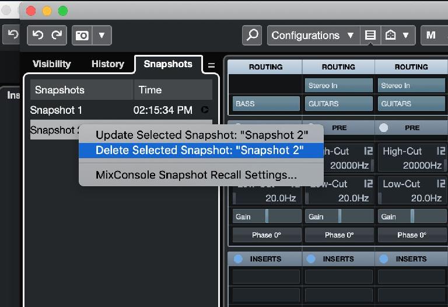448x307 pixels.
Task: Click the Low-Cut 20.0Hz value in BASS channel
Action: coord(280,198)
